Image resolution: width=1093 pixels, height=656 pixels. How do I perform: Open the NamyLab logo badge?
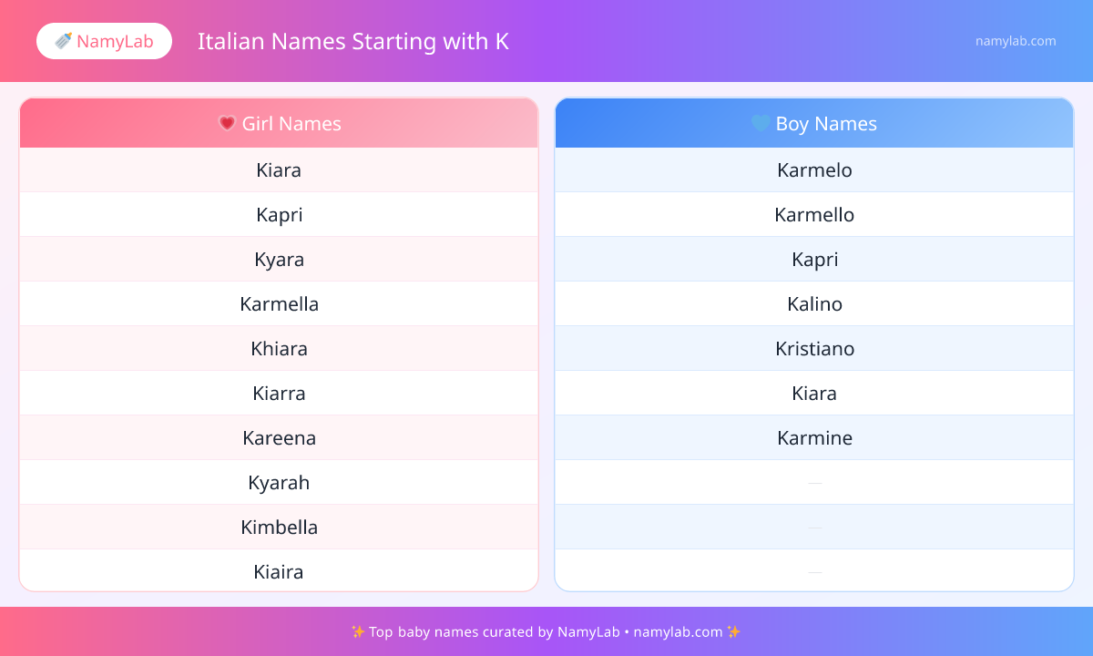[104, 41]
